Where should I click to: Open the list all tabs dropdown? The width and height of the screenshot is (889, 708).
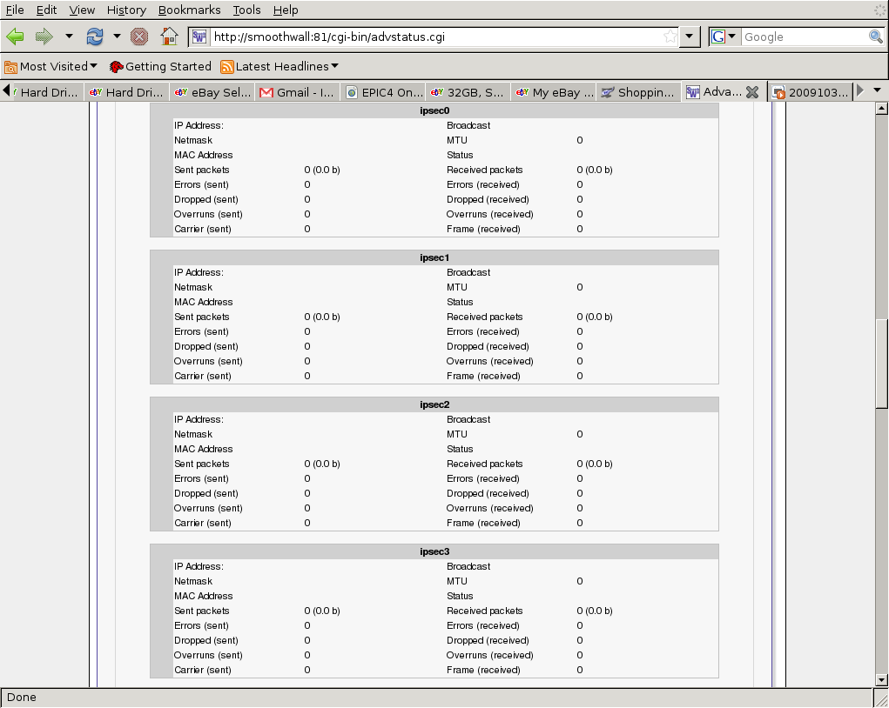pyautogui.click(x=878, y=90)
